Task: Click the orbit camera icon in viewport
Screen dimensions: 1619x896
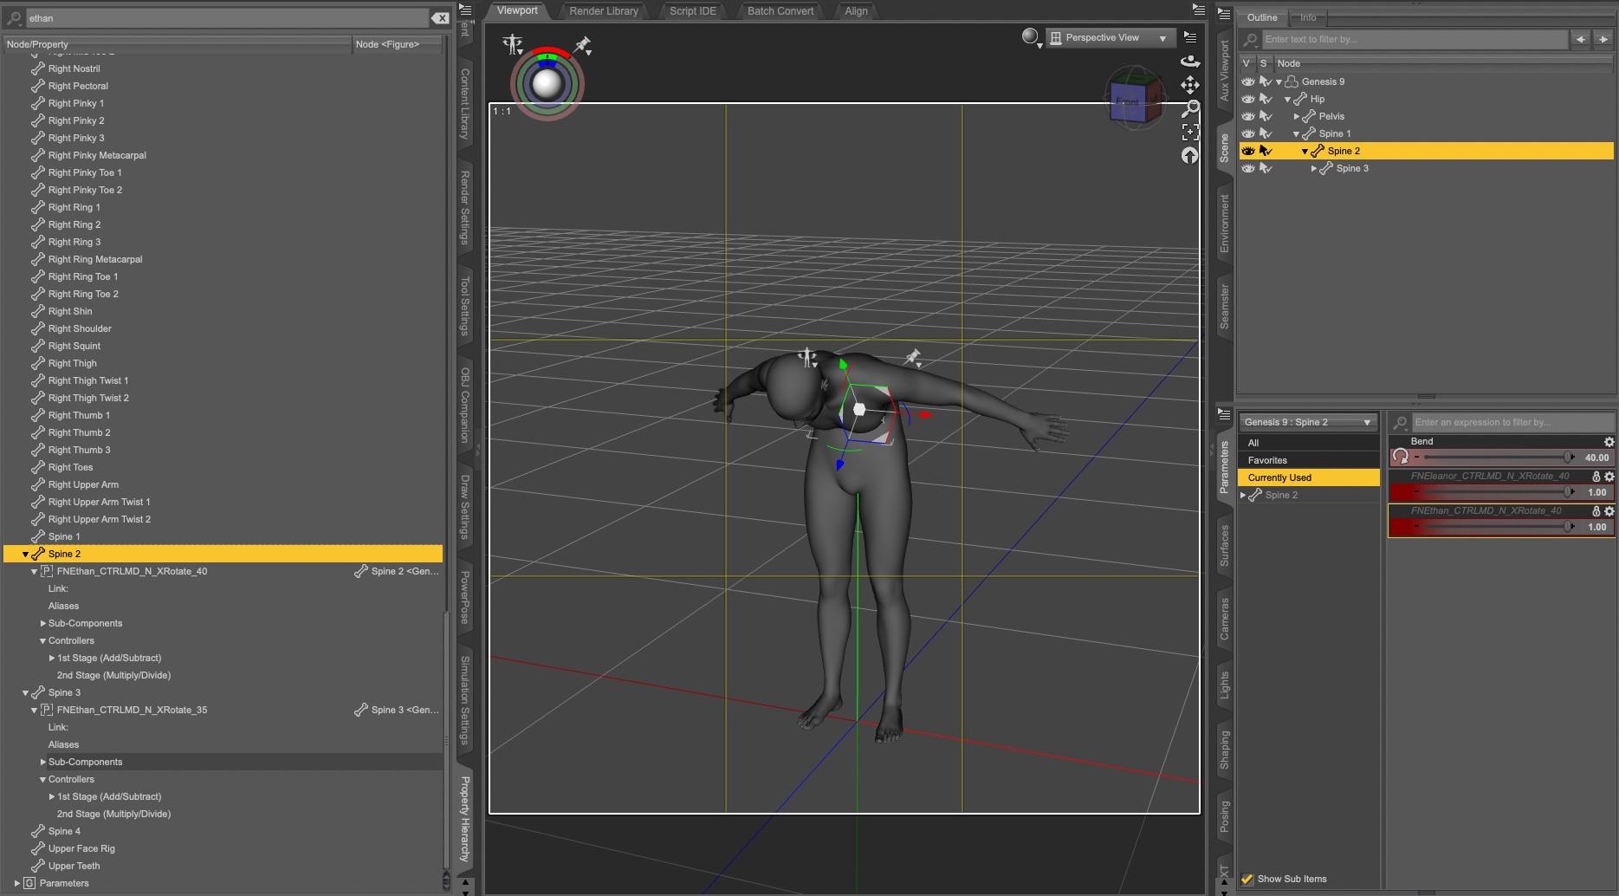Action: point(1190,61)
